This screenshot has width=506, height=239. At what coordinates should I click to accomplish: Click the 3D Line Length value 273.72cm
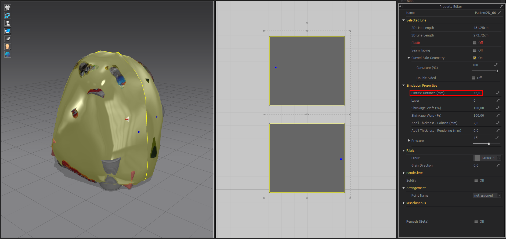pos(481,35)
